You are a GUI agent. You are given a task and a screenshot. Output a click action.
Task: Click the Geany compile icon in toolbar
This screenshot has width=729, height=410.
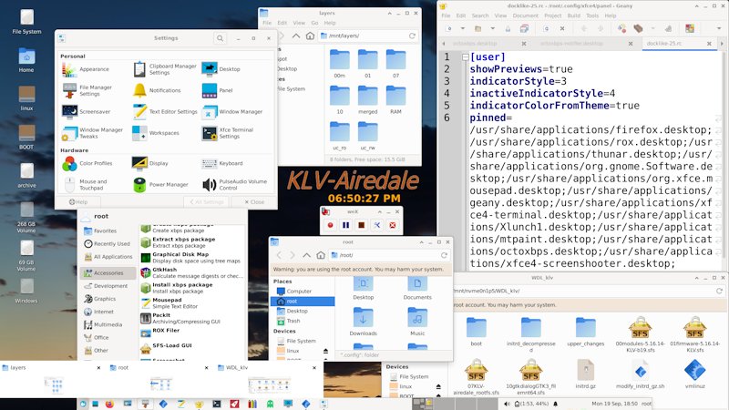(x=621, y=29)
